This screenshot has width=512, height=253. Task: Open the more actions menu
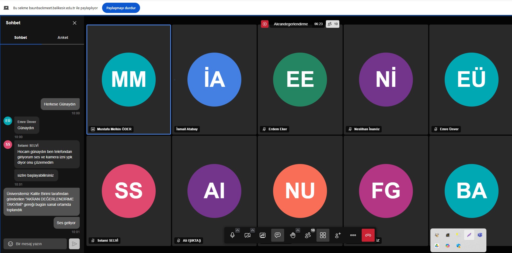(353, 235)
